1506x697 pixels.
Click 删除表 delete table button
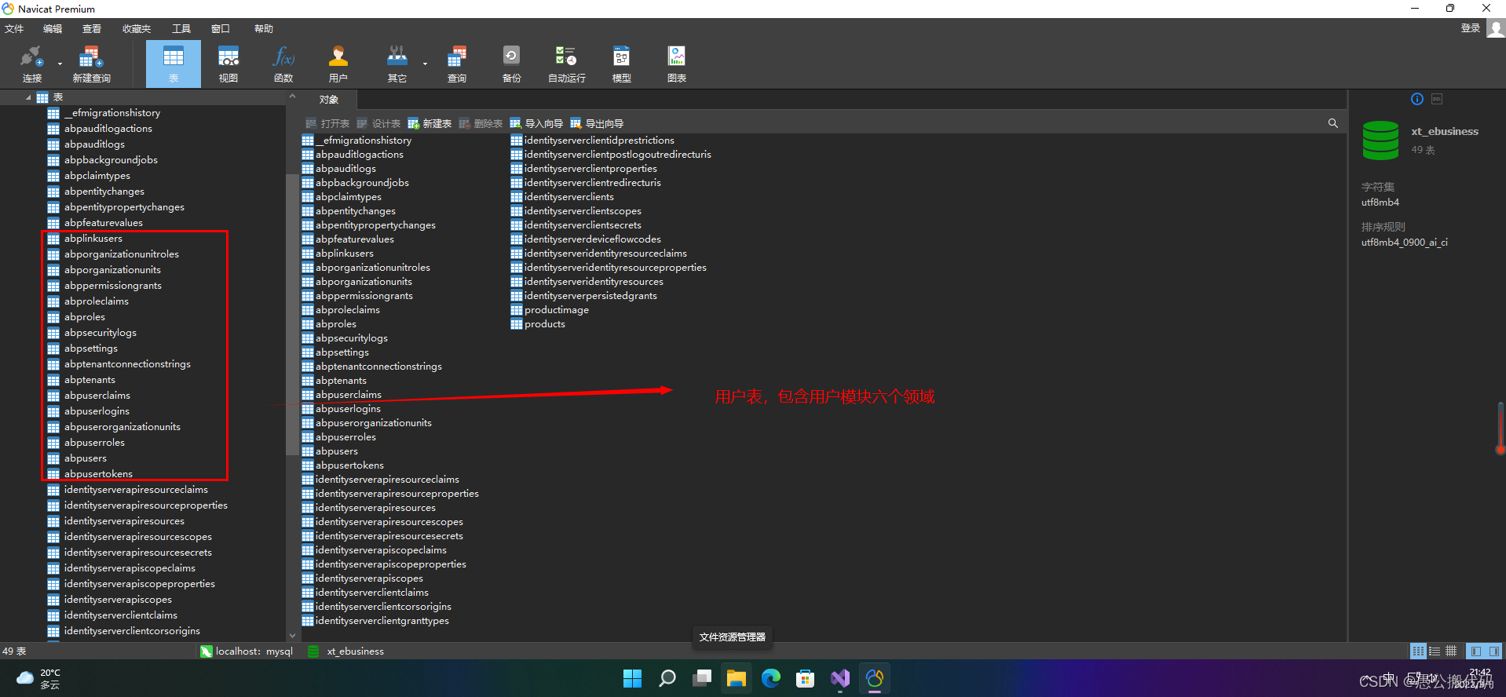481,123
